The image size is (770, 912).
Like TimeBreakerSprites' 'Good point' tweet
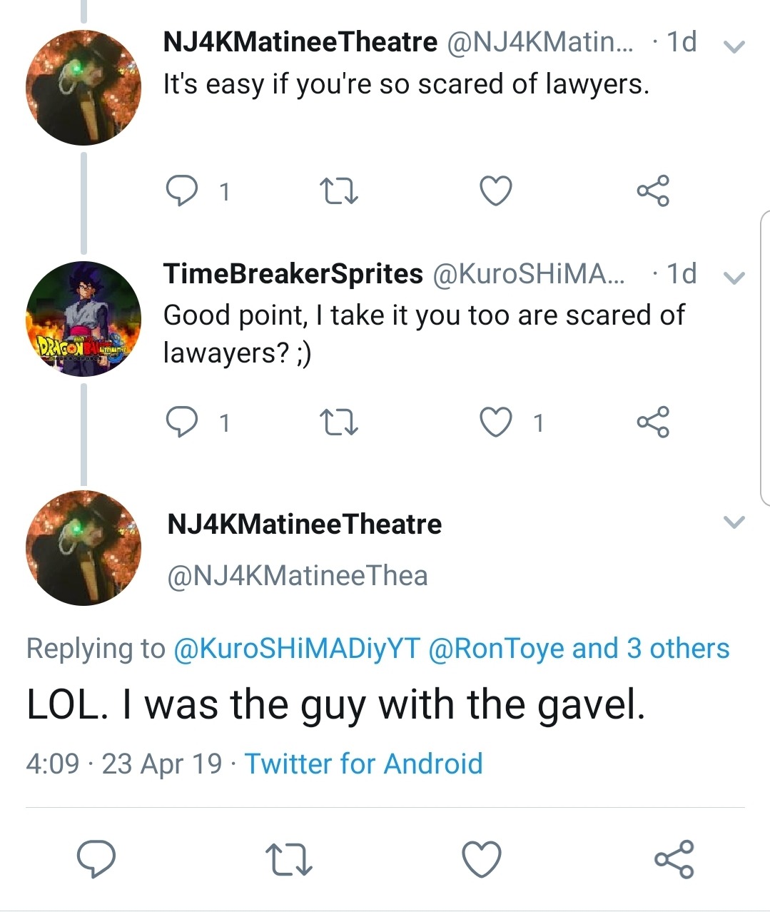495,422
